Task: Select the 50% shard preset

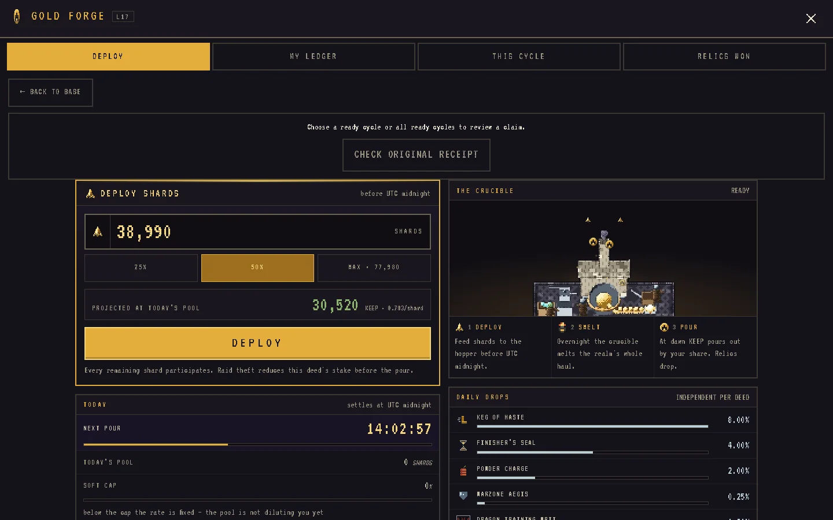Action: coord(257,268)
